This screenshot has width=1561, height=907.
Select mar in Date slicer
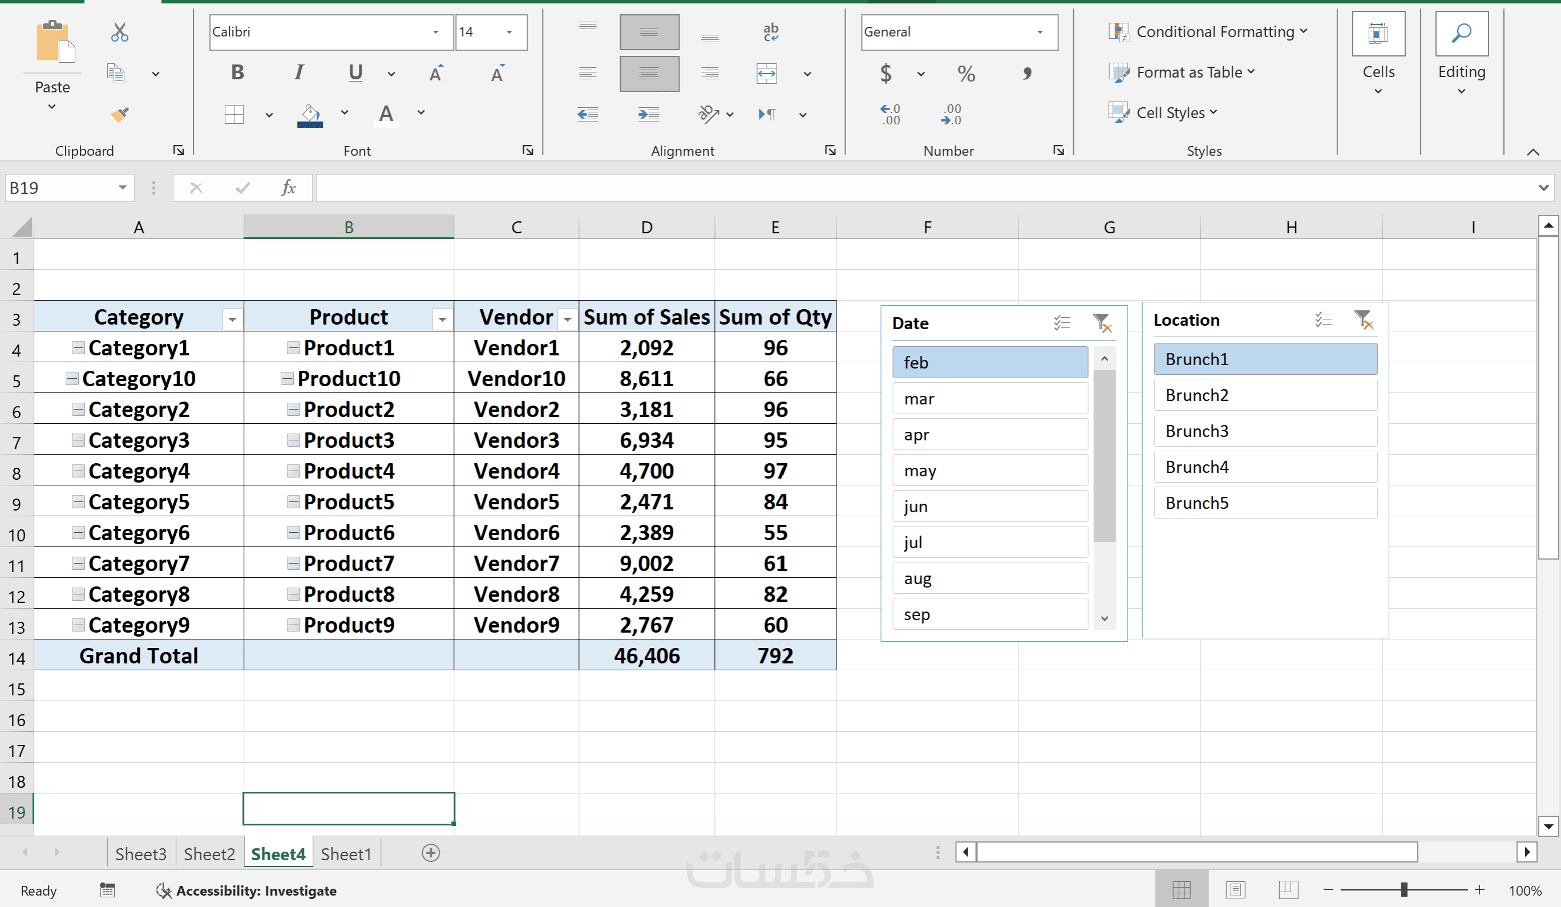pyautogui.click(x=989, y=399)
